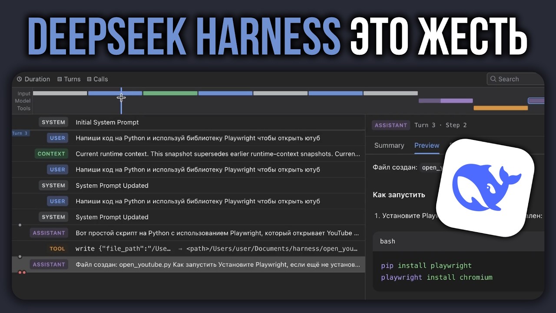Switch to the Summary tab
The height and width of the screenshot is (313, 556).
[389, 146]
